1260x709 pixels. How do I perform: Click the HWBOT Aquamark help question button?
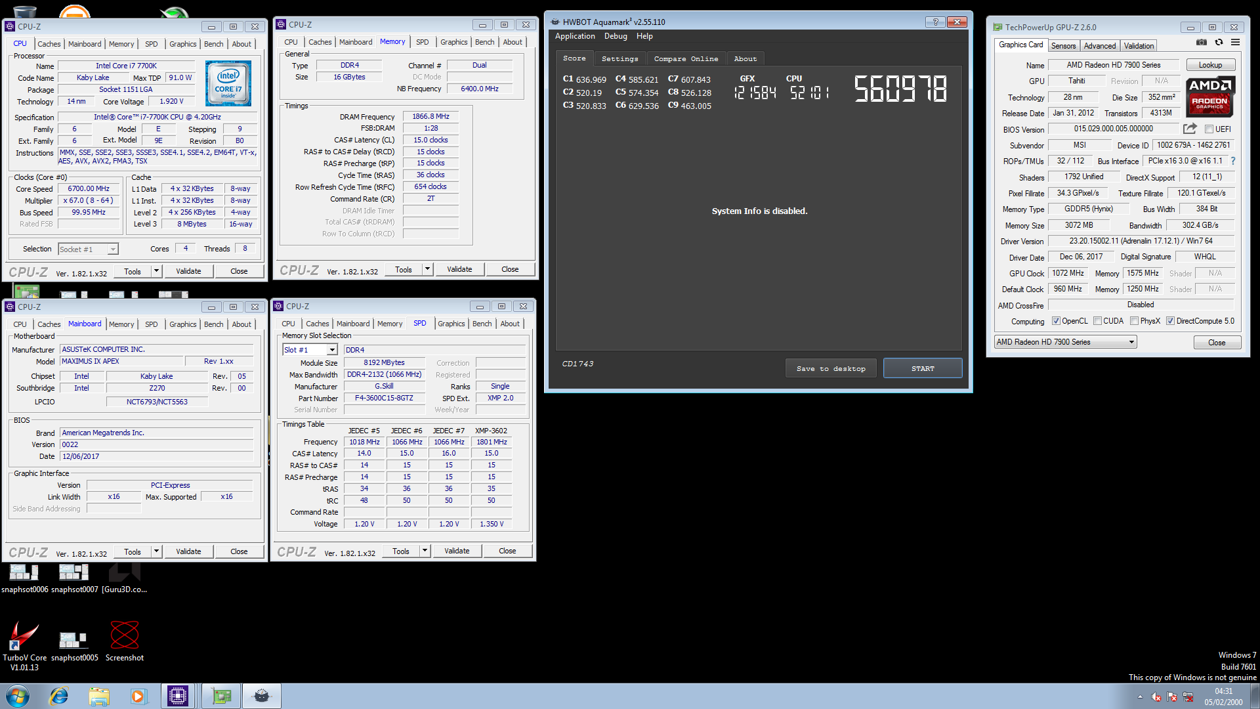935,22
